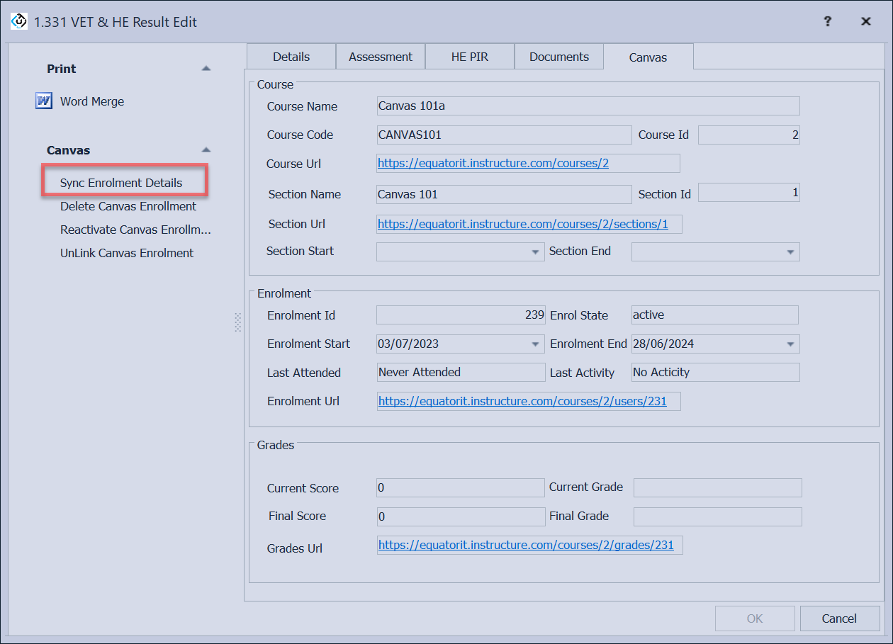Expand the Enrolment Start date picker

coord(536,344)
